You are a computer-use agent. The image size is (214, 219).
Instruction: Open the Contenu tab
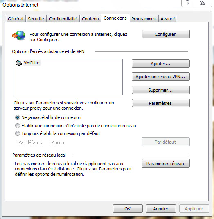tap(90, 19)
